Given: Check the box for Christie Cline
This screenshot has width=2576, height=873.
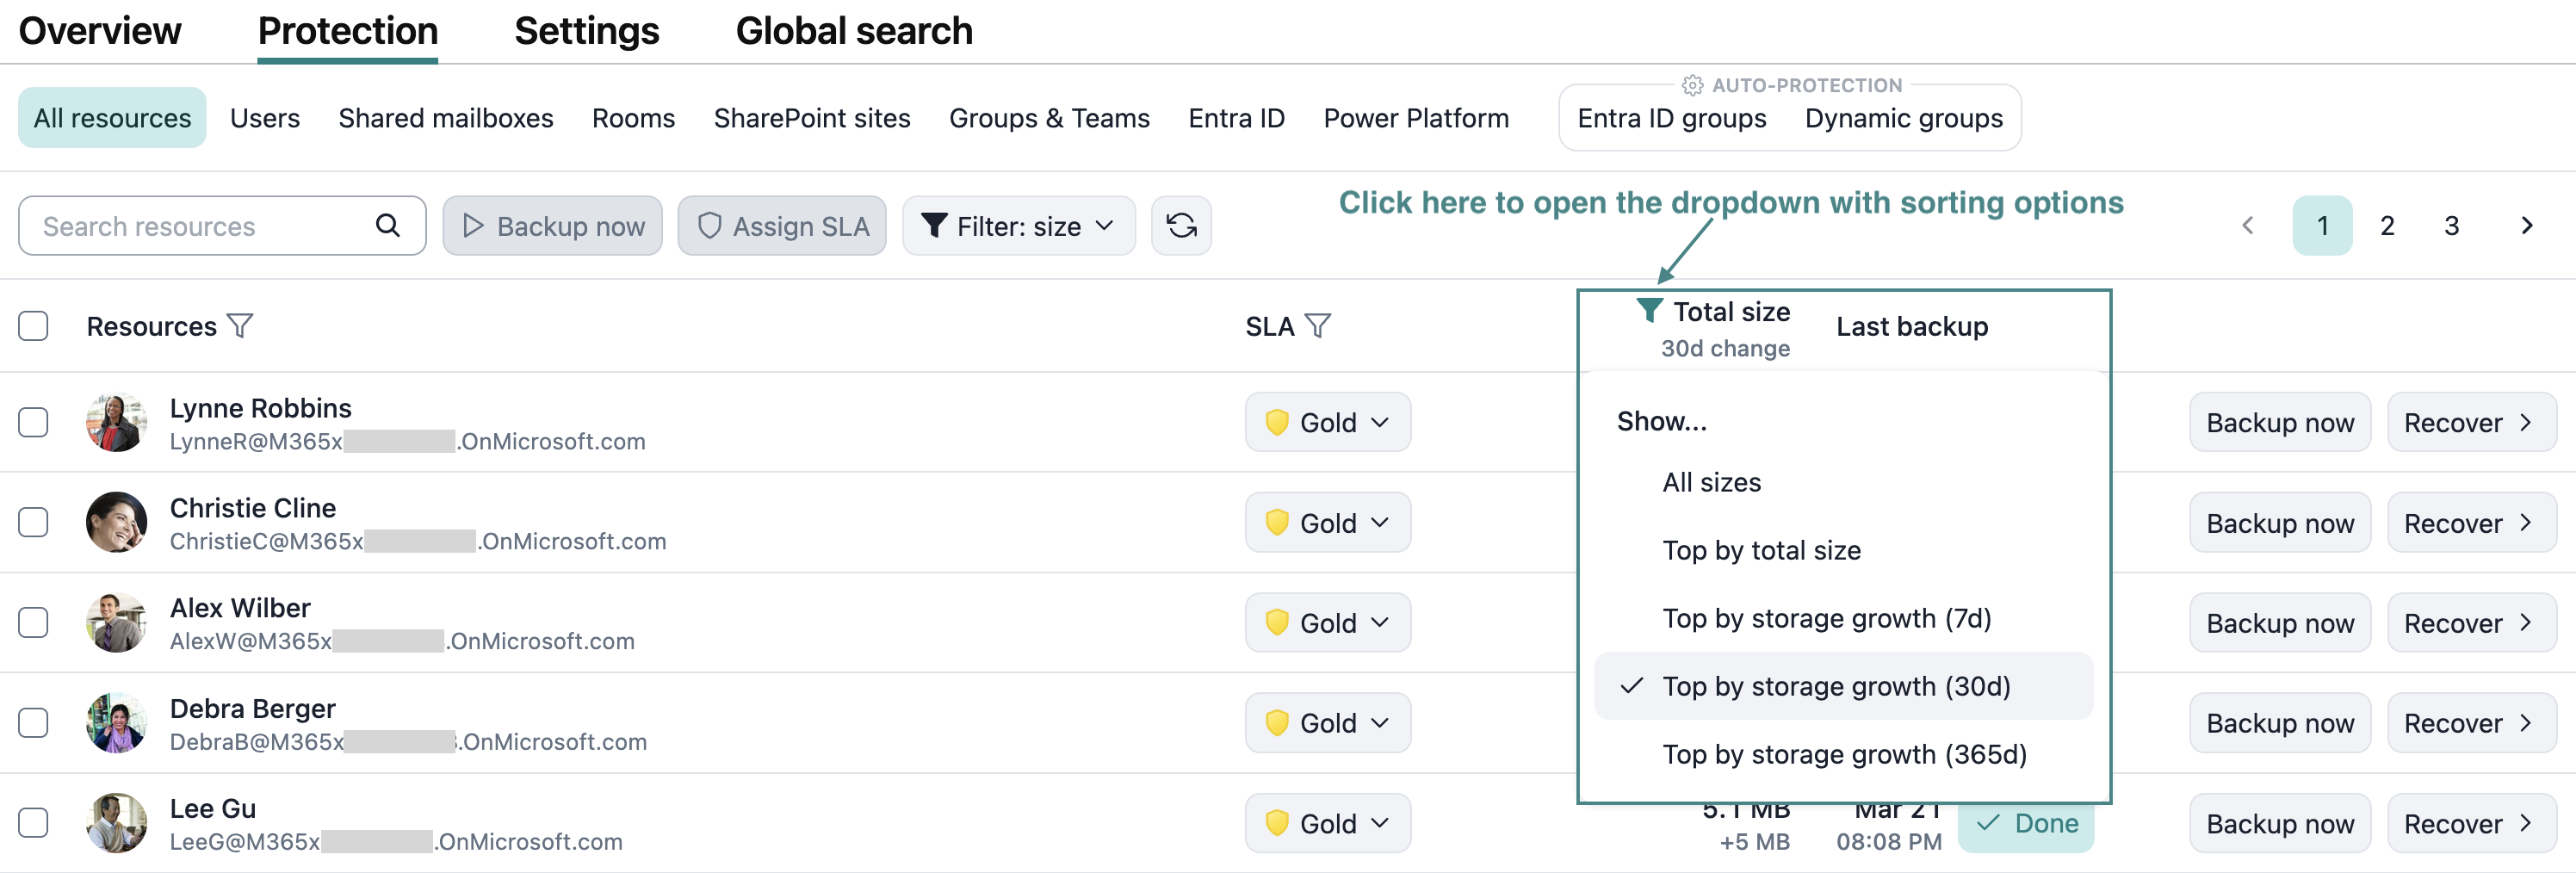Looking at the screenshot, I should 33,522.
